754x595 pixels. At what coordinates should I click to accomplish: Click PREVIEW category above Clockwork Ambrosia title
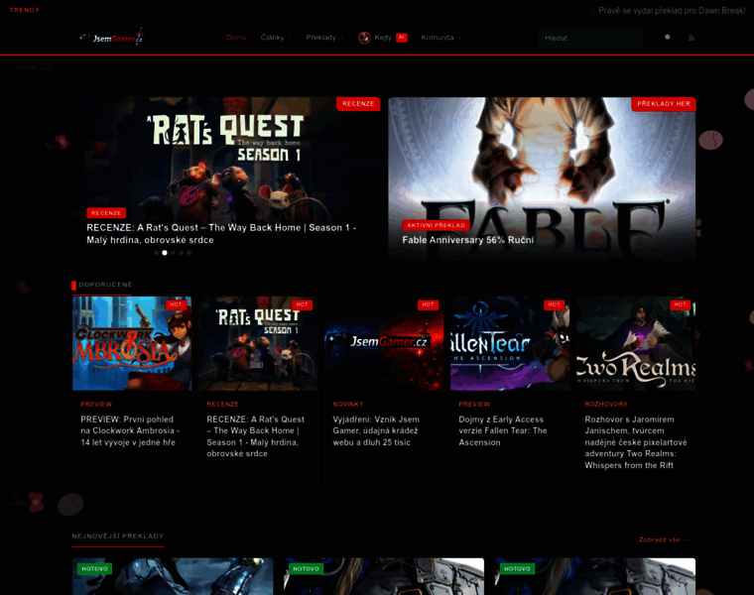(x=96, y=405)
